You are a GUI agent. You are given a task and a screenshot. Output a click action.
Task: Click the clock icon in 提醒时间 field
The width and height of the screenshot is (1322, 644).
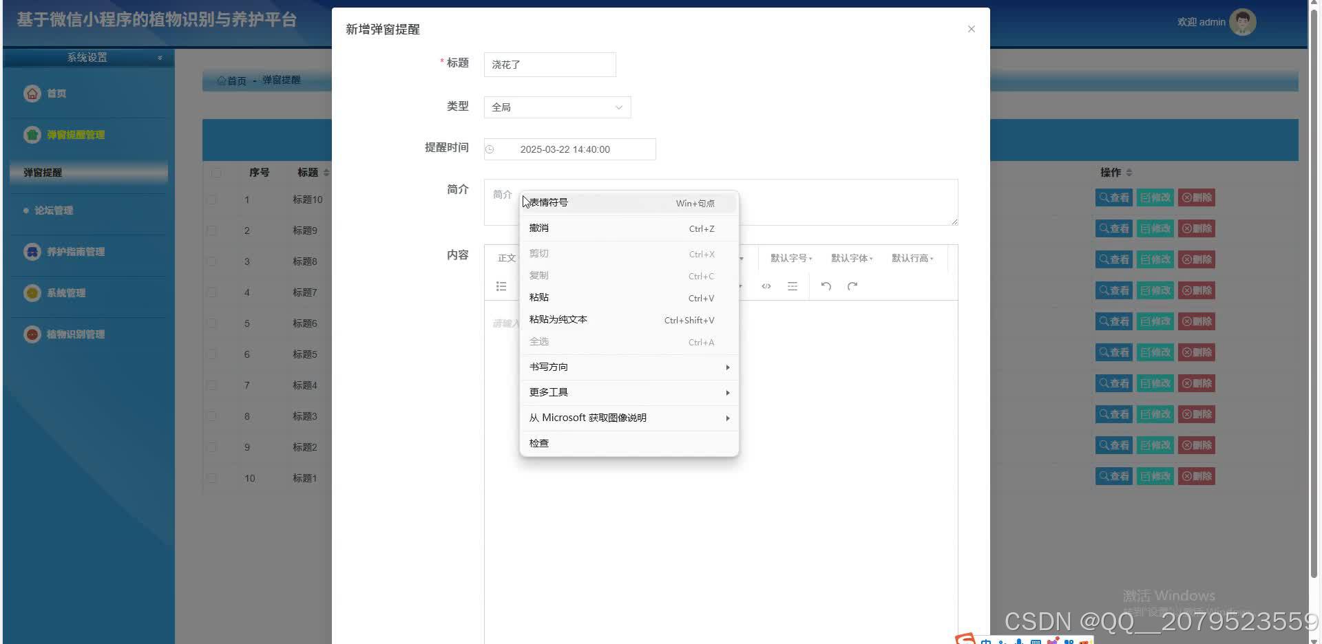489,149
